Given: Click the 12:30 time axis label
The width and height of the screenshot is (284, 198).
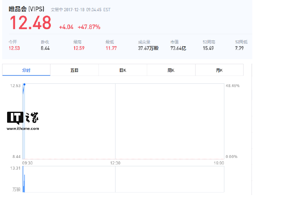Looking at the screenshot, I should (115, 163).
